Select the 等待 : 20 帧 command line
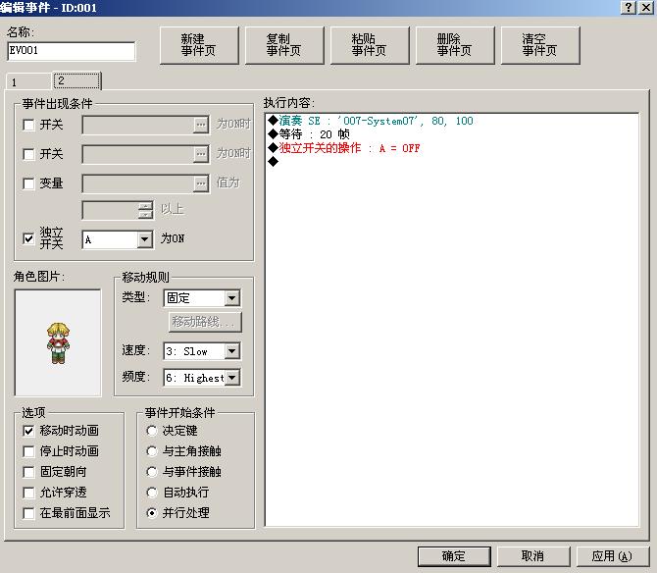The image size is (657, 573). (x=309, y=134)
